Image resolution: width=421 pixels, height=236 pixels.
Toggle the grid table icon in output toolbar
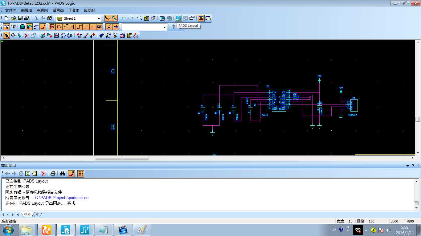[81, 174]
